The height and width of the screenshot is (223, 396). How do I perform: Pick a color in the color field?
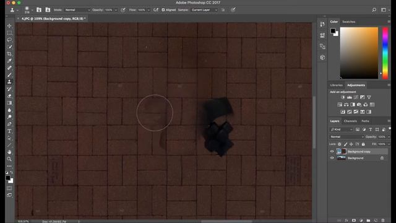tap(359, 53)
